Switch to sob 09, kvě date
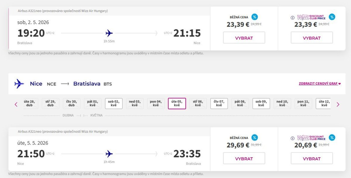This screenshot has width=351, height=178. [261, 103]
